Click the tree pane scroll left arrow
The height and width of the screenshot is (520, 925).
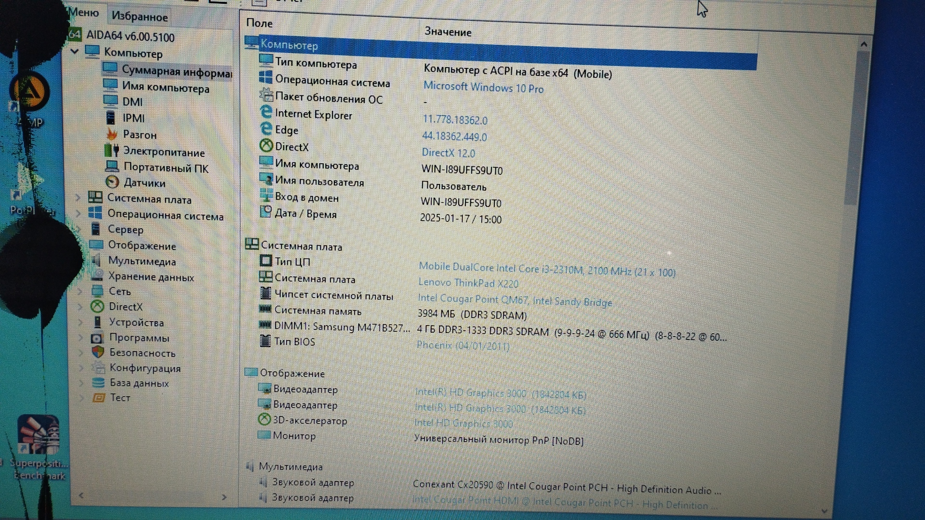[x=81, y=495]
